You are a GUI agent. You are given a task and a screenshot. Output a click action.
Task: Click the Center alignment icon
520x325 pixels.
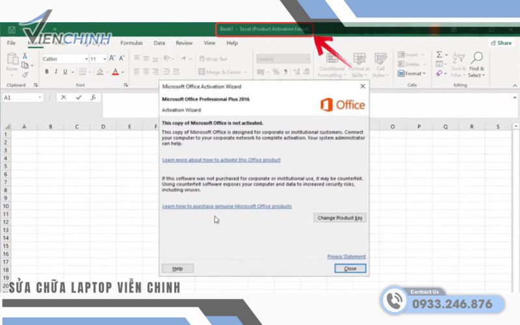(x=146, y=71)
